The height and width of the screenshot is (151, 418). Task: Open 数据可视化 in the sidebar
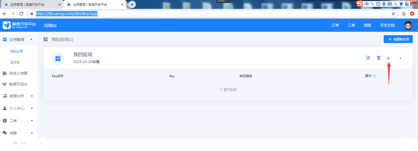click(18, 84)
